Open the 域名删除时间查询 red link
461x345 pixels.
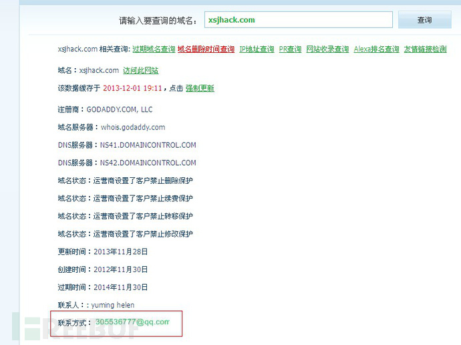click(206, 49)
